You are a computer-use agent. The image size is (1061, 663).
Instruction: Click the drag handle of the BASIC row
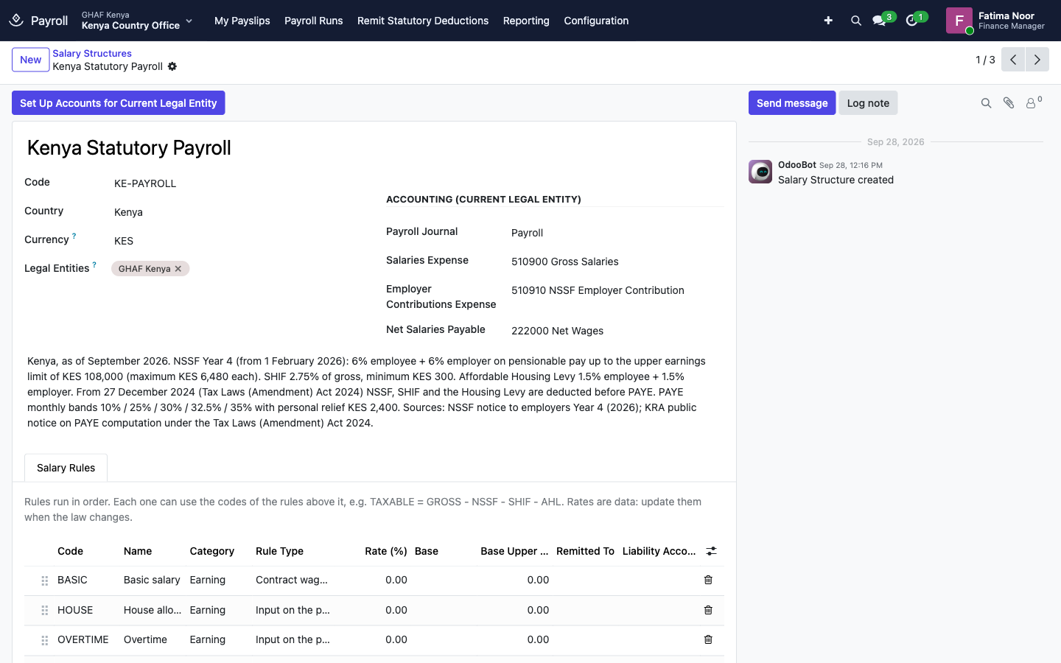click(45, 580)
